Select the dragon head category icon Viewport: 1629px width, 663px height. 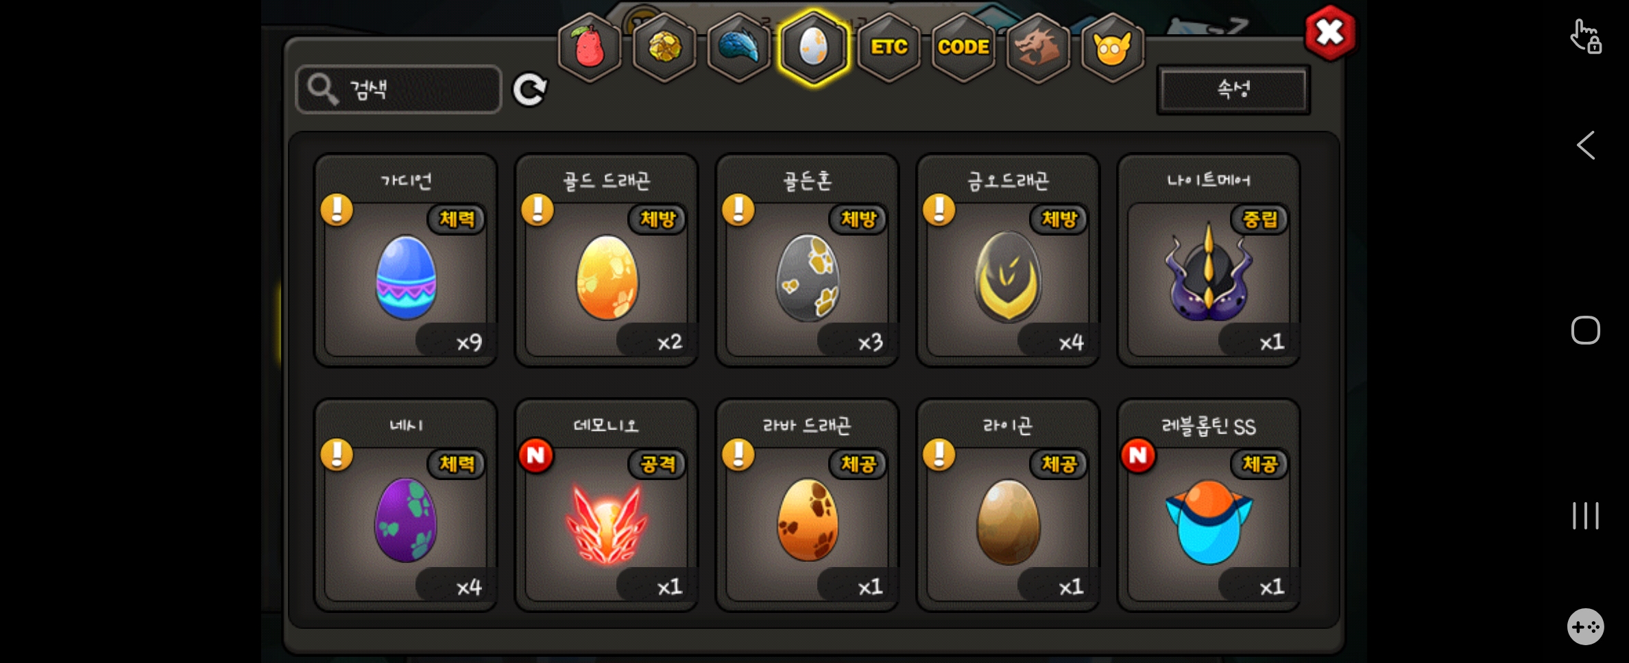coord(1038,47)
